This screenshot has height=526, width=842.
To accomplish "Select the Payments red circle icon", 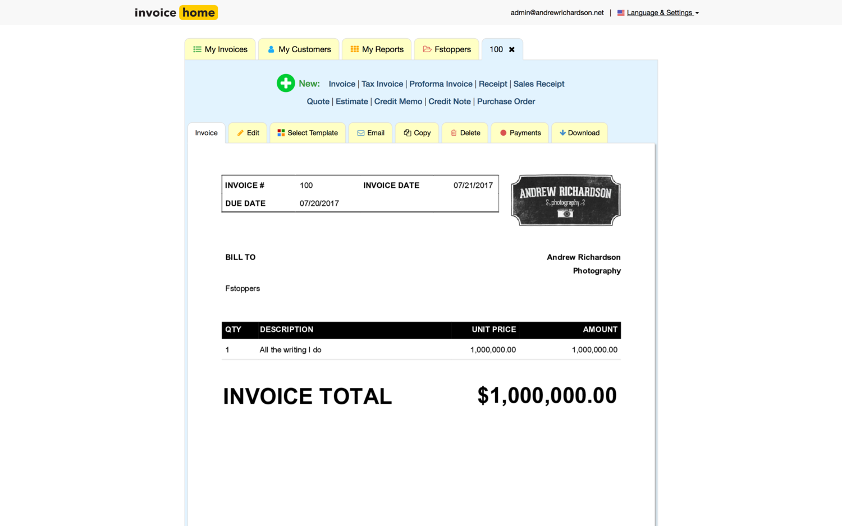I will click(x=503, y=132).
